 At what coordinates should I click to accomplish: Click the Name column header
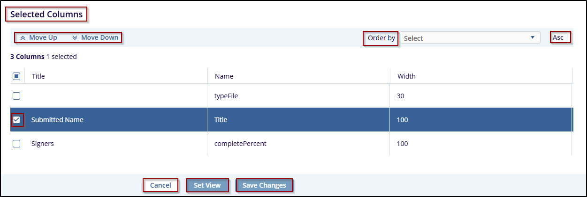click(x=224, y=76)
